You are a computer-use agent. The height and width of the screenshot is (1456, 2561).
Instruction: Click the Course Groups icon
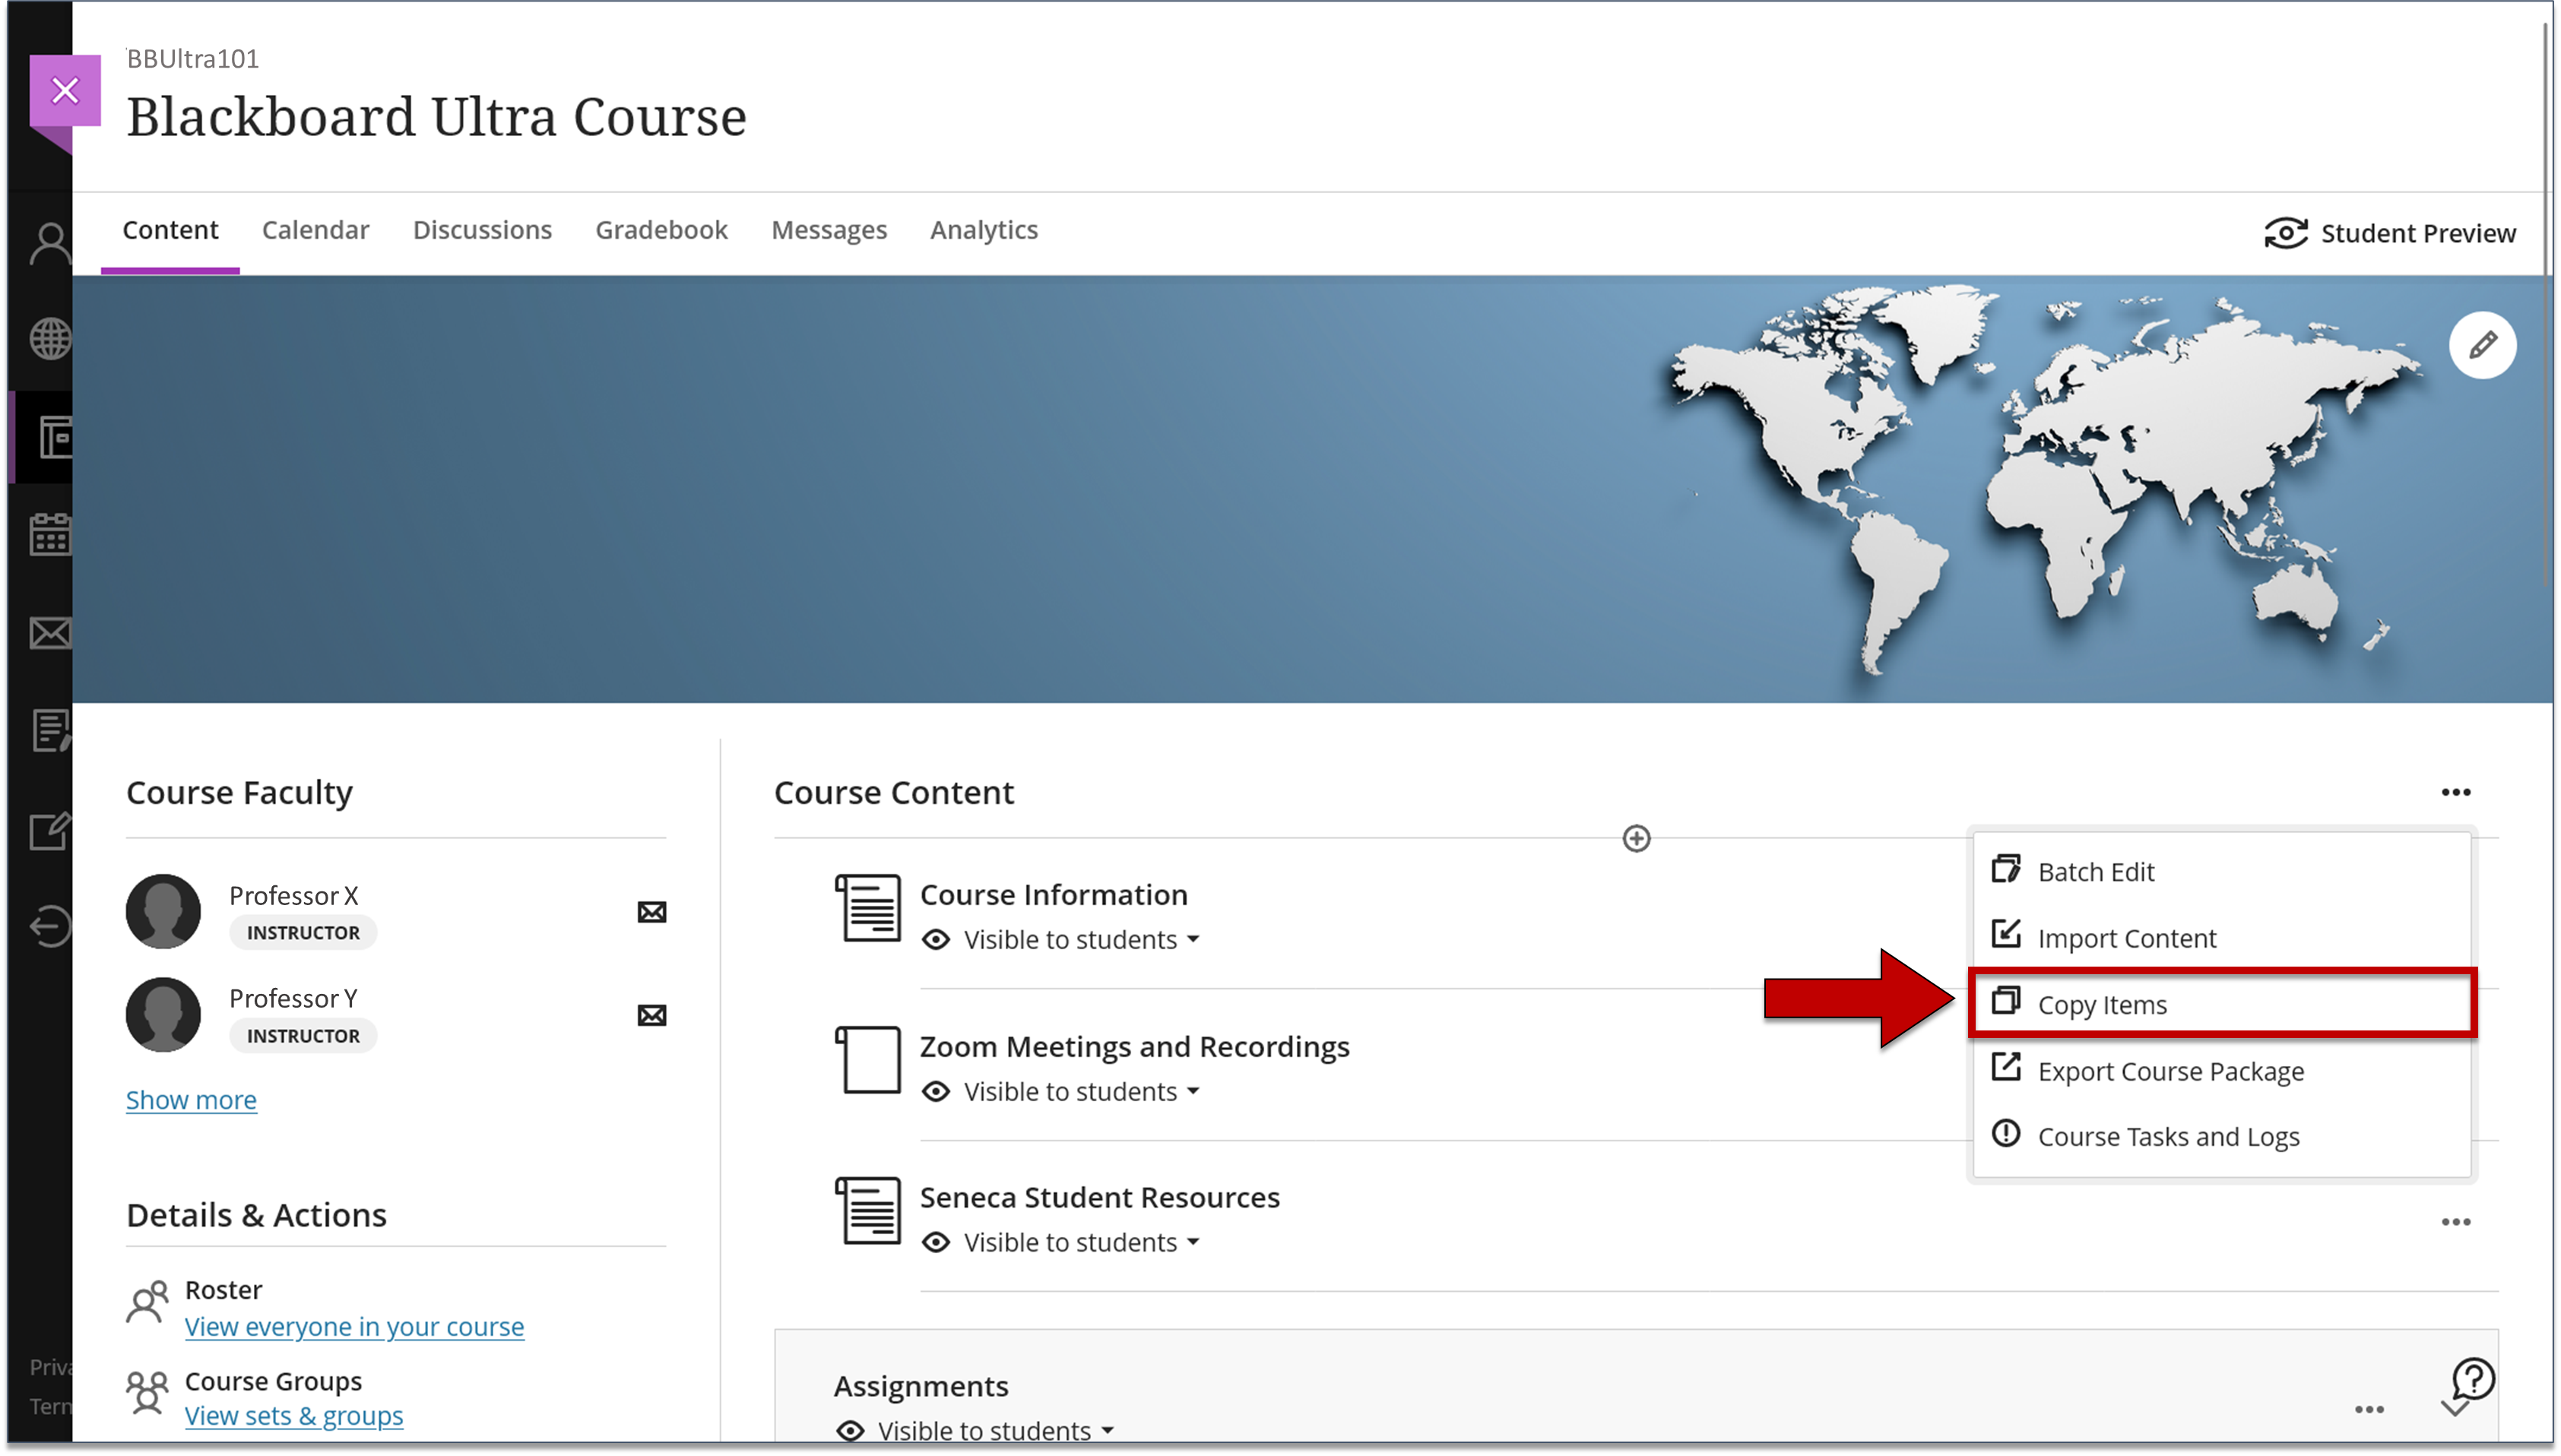[147, 1392]
